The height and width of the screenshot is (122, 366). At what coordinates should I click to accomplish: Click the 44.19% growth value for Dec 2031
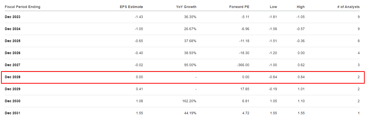(190, 113)
